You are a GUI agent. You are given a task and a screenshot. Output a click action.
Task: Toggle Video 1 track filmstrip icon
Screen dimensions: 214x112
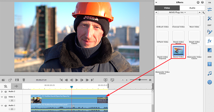[x=6, y=97]
